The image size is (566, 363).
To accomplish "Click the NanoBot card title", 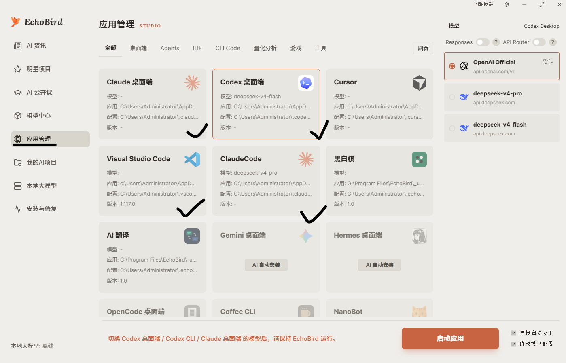I will coord(348,312).
